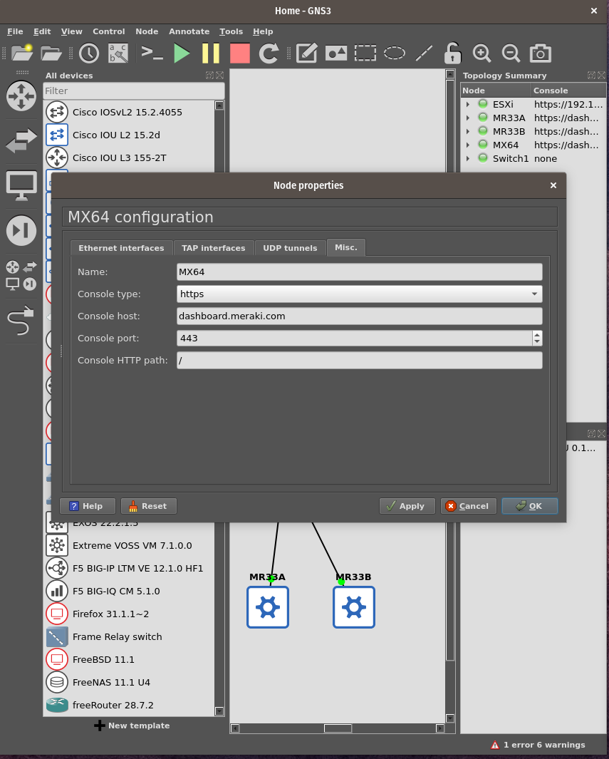This screenshot has width=609, height=759.
Task: Click the console connect terminal icon
Action: (x=151, y=53)
